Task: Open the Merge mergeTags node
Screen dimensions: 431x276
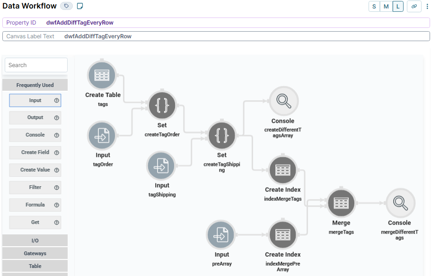Action: click(341, 202)
